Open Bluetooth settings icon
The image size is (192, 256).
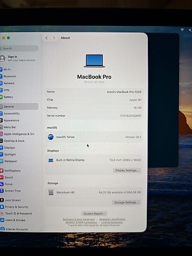pyautogui.click(x=1, y=76)
